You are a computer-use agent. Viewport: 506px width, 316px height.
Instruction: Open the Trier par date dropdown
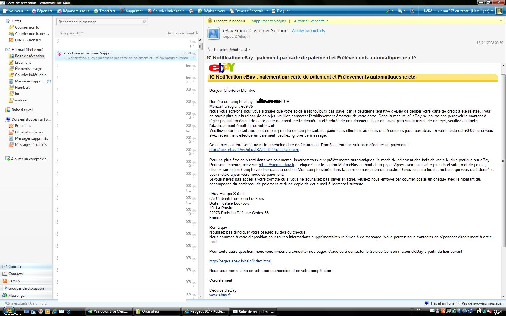pos(71,33)
